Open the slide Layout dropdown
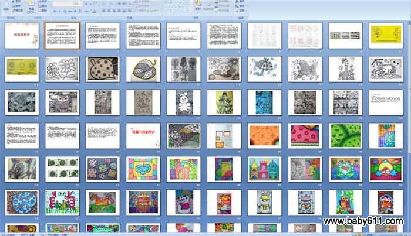 click(x=43, y=1)
